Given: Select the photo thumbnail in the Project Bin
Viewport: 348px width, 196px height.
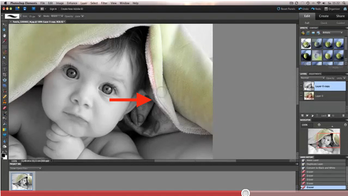Looking at the screenshot, I should point(22,181).
